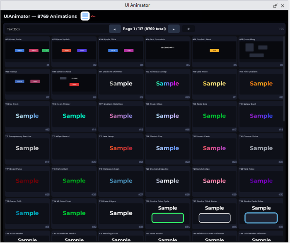Click the 'T32 Frost Border' card title
The width and height of the screenshot is (290, 243).
(x=154, y=233)
